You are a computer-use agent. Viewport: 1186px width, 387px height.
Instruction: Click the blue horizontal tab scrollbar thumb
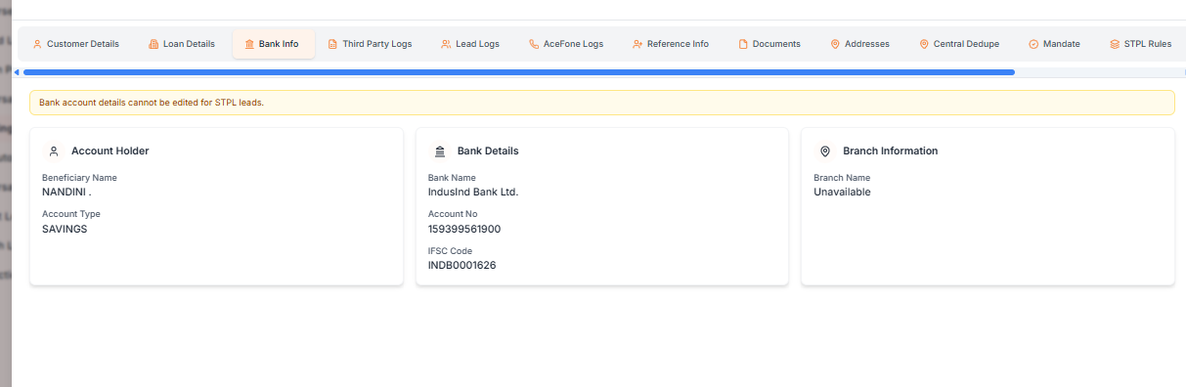519,72
